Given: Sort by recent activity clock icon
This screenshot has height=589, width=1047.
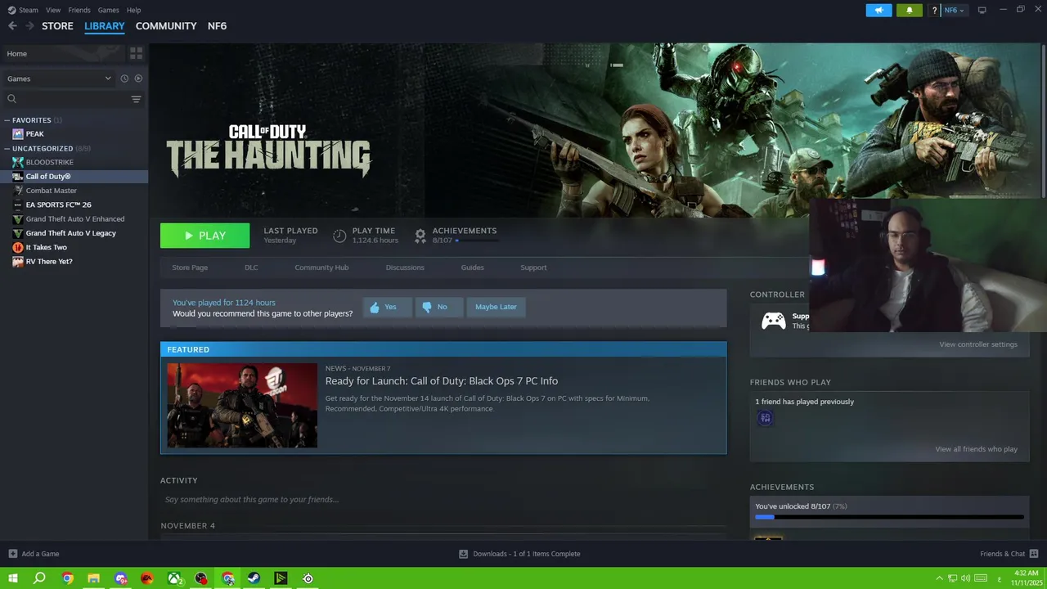Looking at the screenshot, I should tap(124, 79).
